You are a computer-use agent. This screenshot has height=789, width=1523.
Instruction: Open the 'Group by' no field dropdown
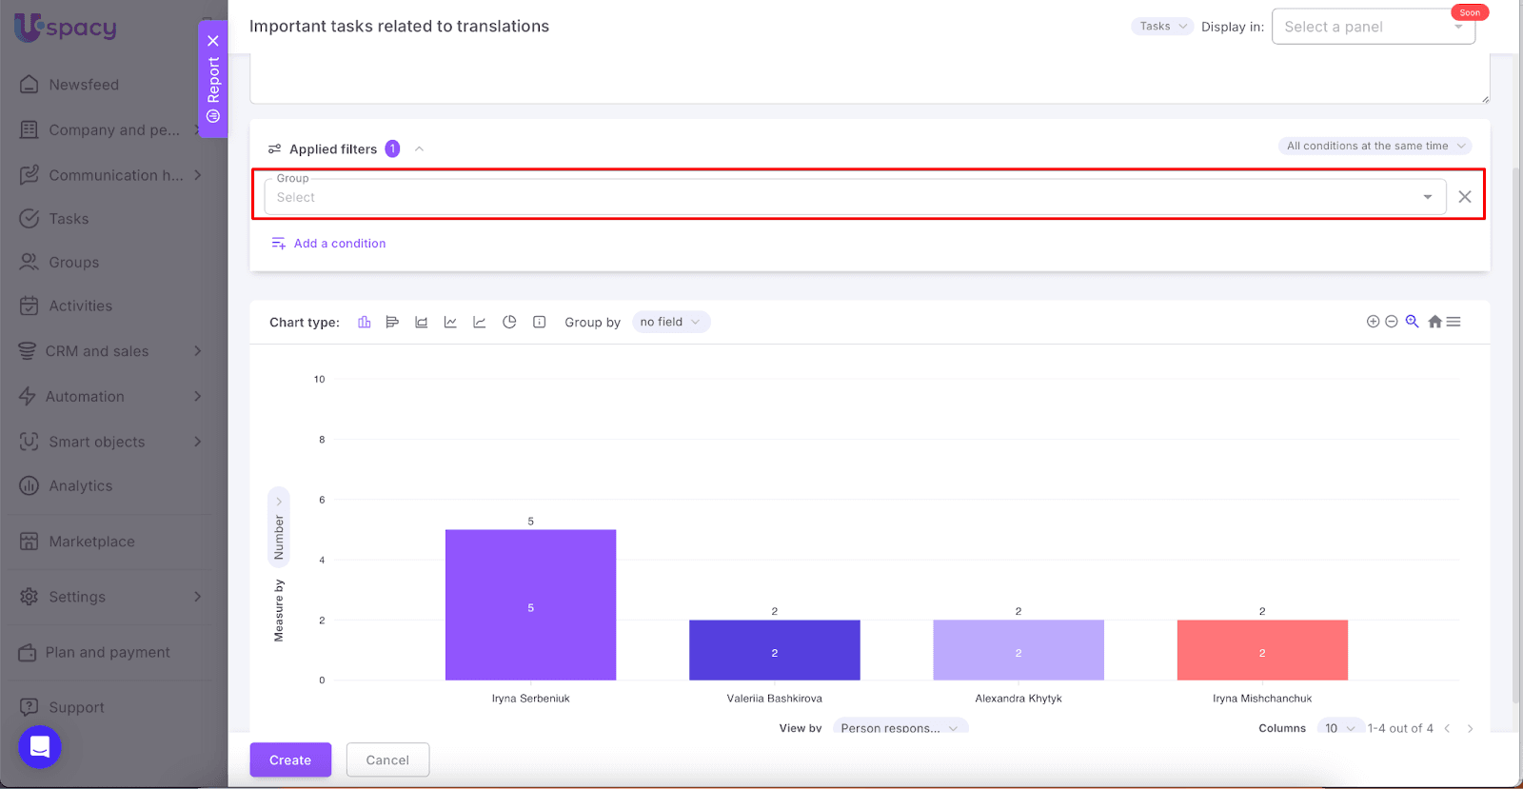tap(670, 323)
